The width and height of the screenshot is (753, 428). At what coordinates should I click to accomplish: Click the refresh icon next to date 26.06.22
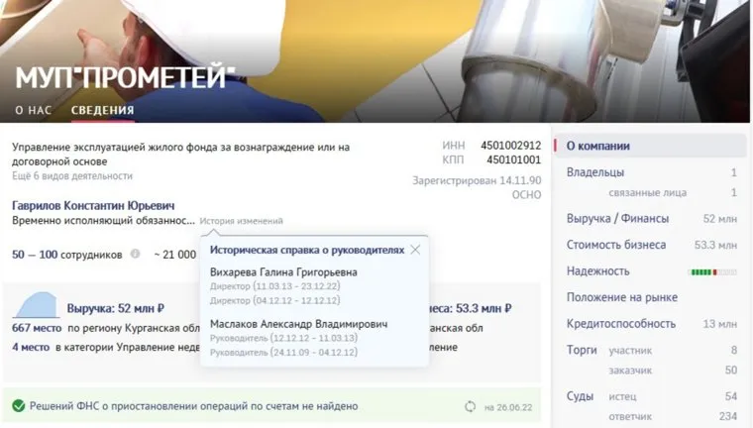[471, 407]
